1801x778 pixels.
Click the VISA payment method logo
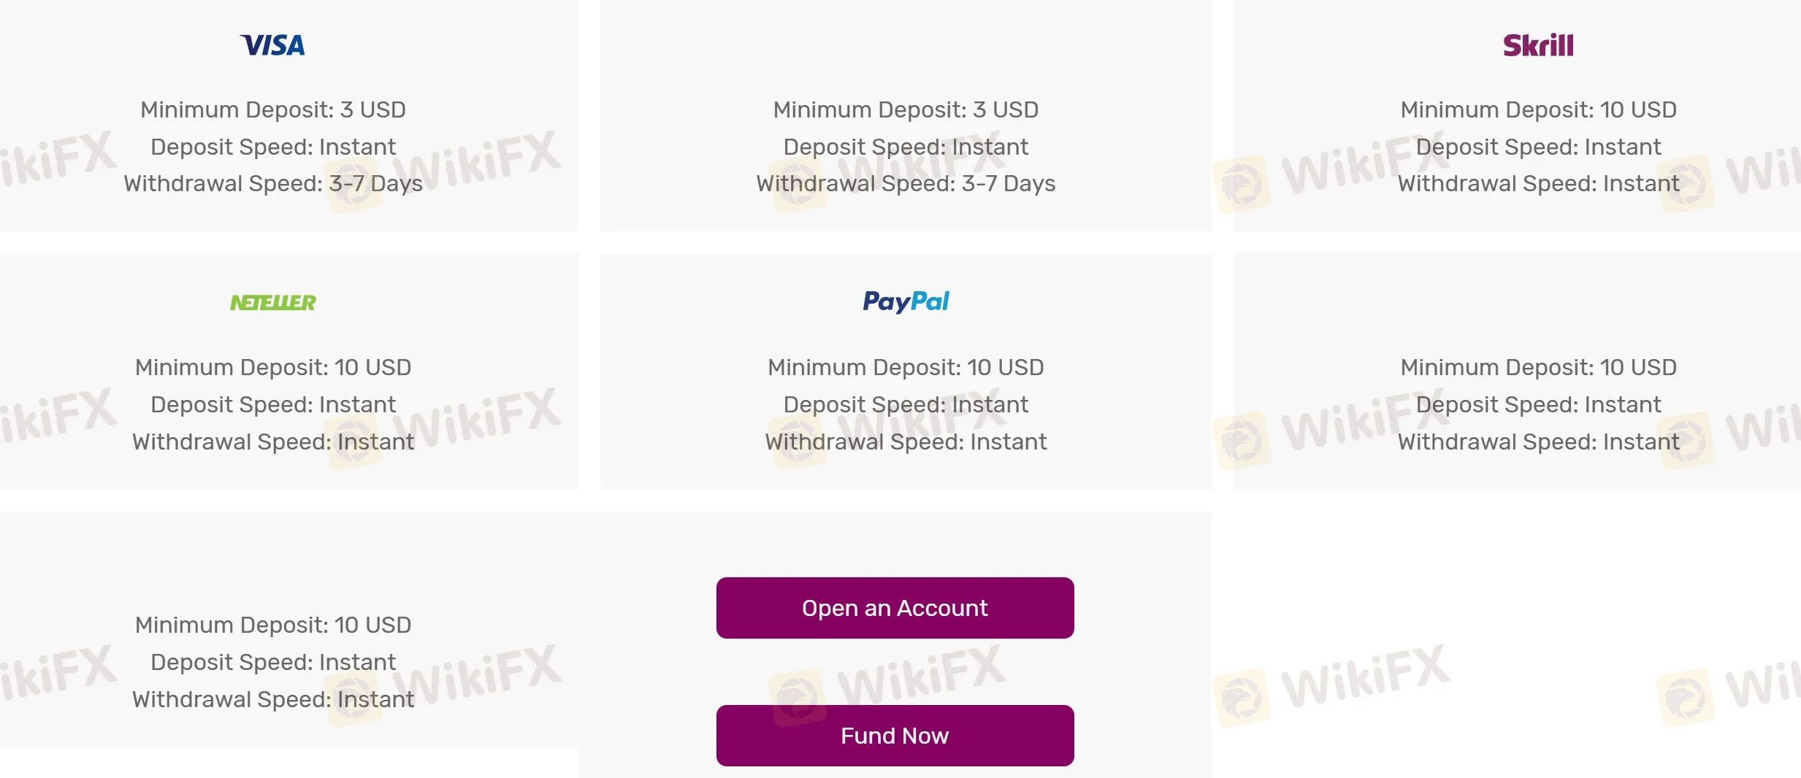[272, 44]
